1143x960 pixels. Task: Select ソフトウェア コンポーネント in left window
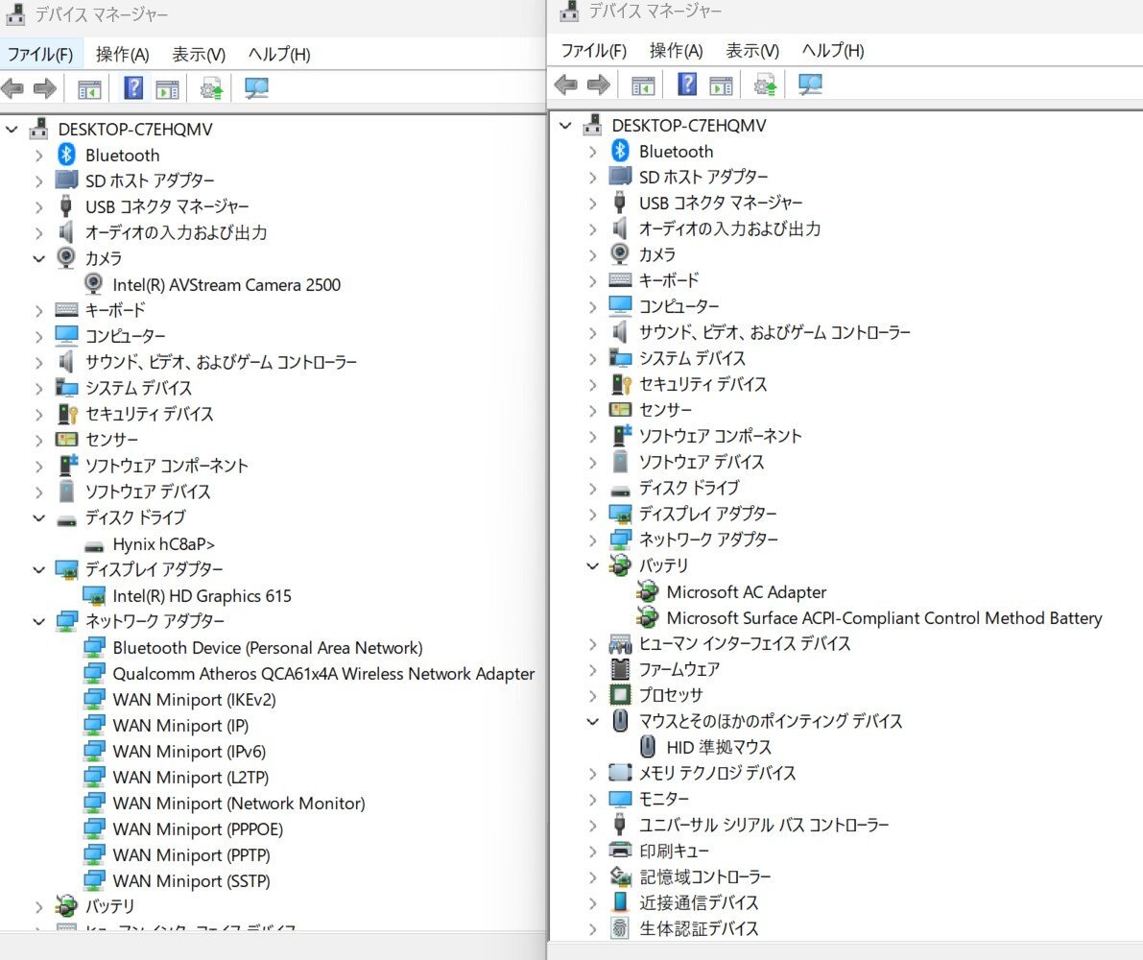166,466
